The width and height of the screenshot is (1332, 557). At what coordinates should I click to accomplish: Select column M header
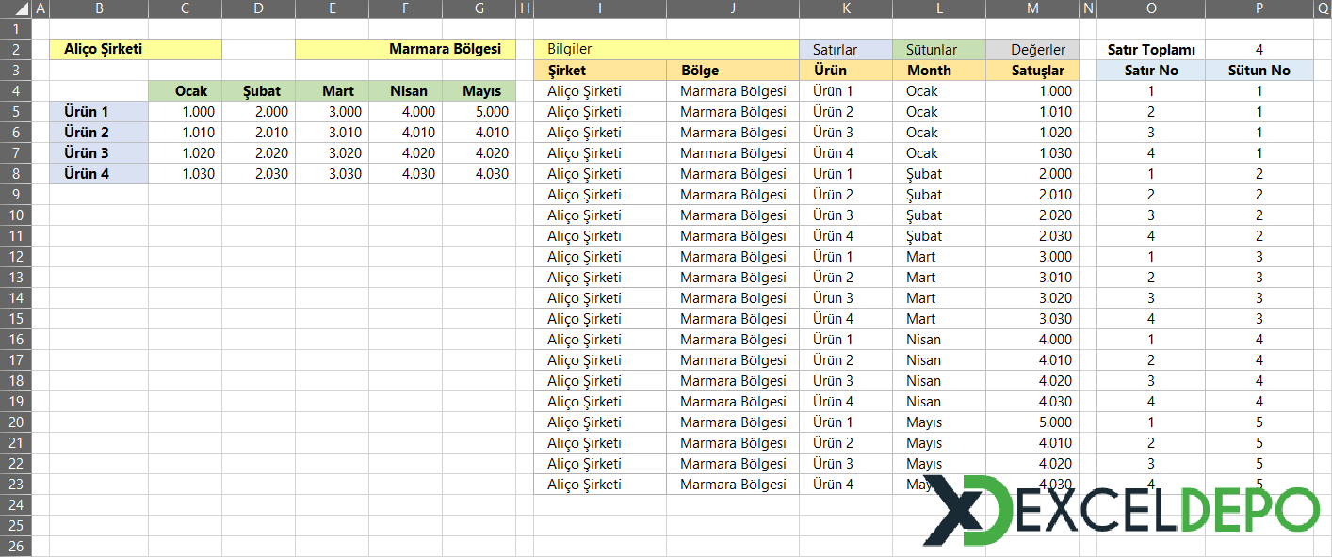pyautogui.click(x=1032, y=8)
